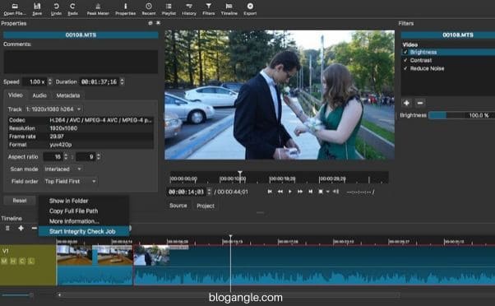This screenshot has height=306, width=495.
Task: Close the Properties panel
Action: click(158, 23)
